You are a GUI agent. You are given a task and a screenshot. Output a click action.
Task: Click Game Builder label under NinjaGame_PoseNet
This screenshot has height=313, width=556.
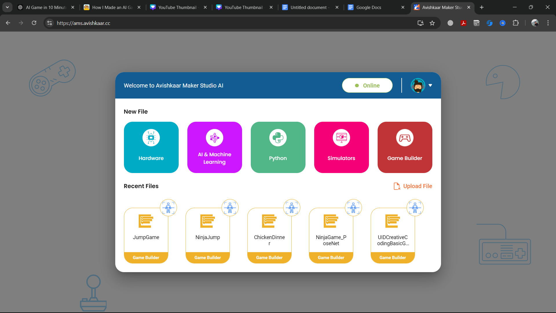(331, 258)
